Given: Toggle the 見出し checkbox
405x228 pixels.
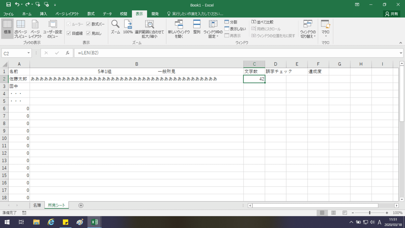Looking at the screenshot, I should (x=88, y=33).
